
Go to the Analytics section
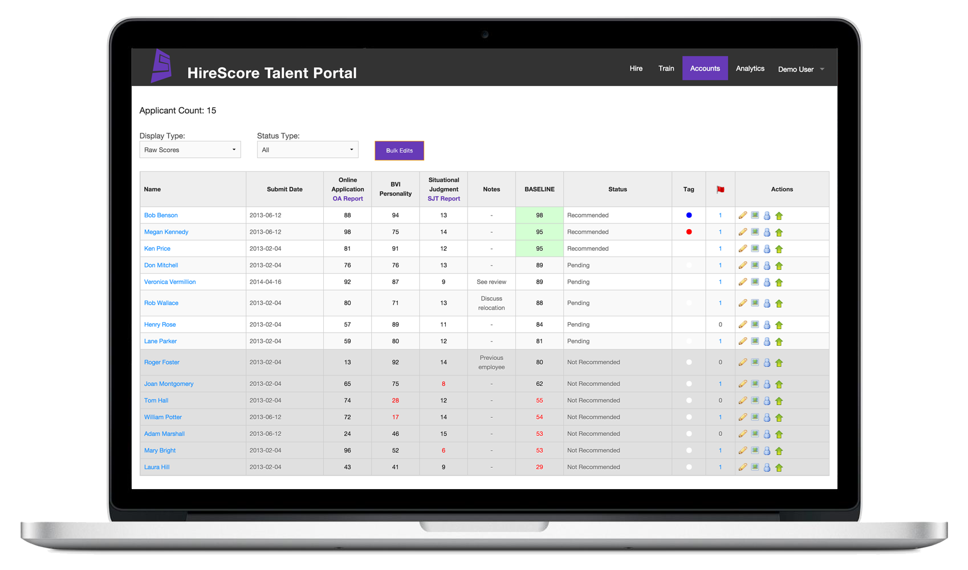click(x=750, y=68)
